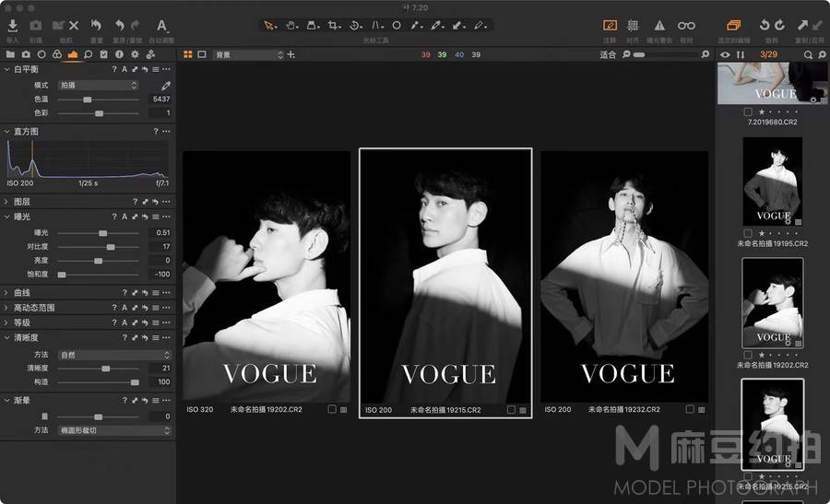This screenshot has width=830, height=504.
Task: Adjust the viewer zoom slider
Action: (x=668, y=54)
